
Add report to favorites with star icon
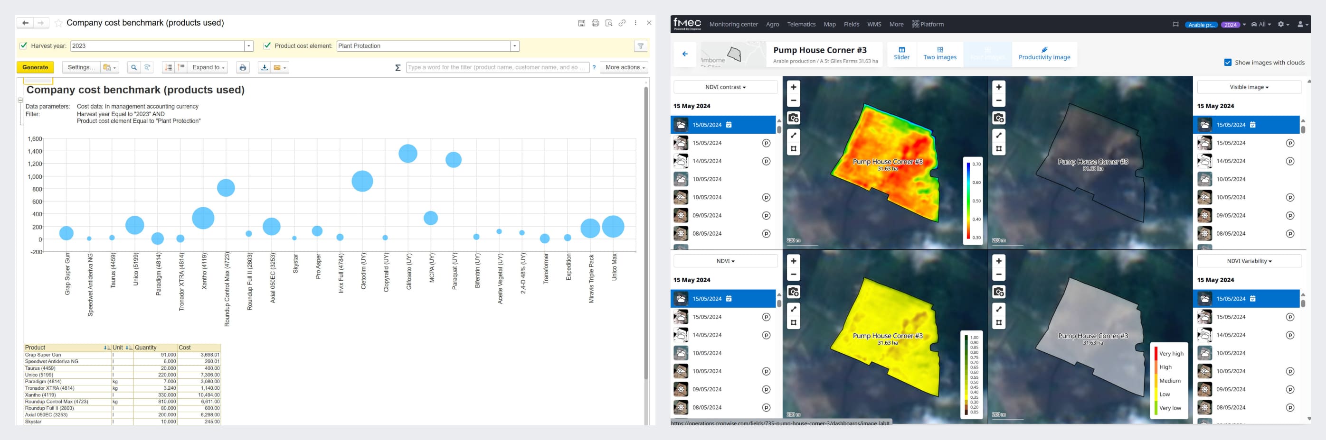pos(59,23)
